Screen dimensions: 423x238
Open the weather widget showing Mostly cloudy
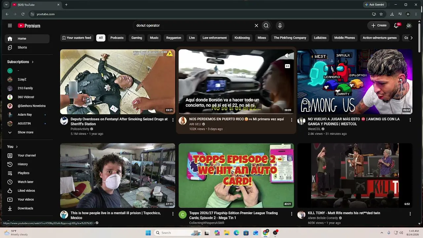click(17, 233)
